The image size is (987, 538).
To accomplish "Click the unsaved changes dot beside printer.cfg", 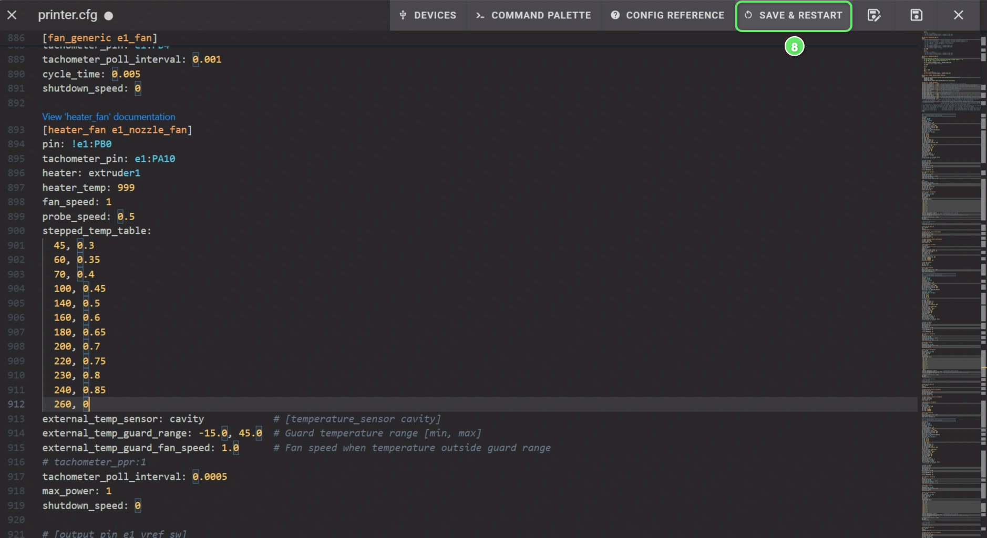I will (x=109, y=16).
